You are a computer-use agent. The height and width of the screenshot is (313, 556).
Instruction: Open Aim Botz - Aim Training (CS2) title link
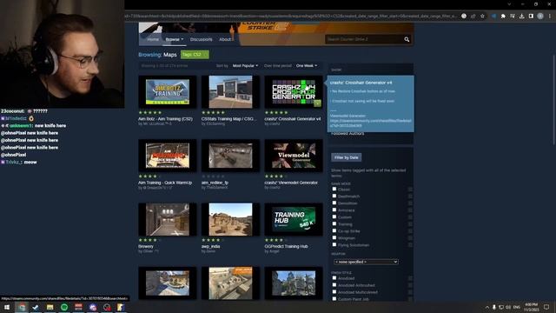165,119
